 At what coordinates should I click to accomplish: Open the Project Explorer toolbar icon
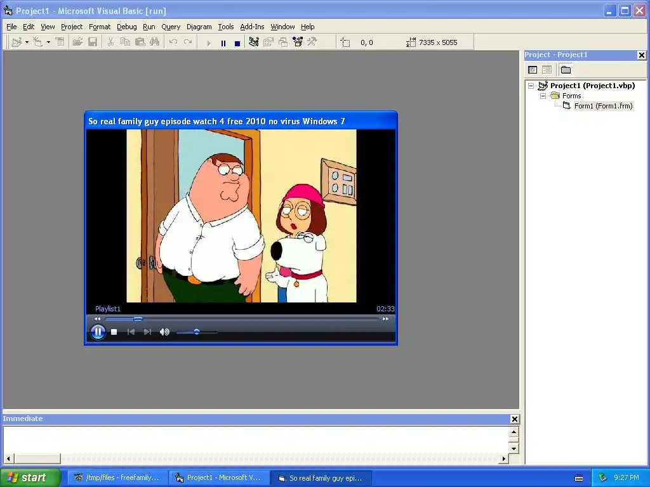coord(254,42)
